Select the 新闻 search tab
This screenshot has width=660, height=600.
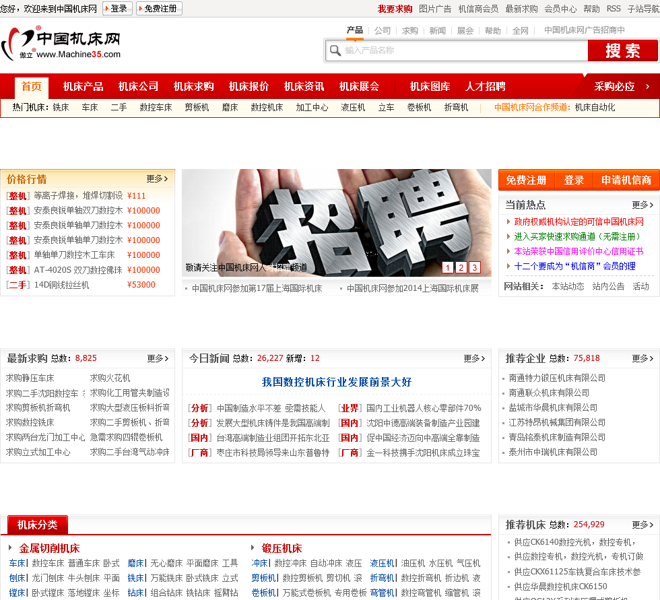(437, 31)
